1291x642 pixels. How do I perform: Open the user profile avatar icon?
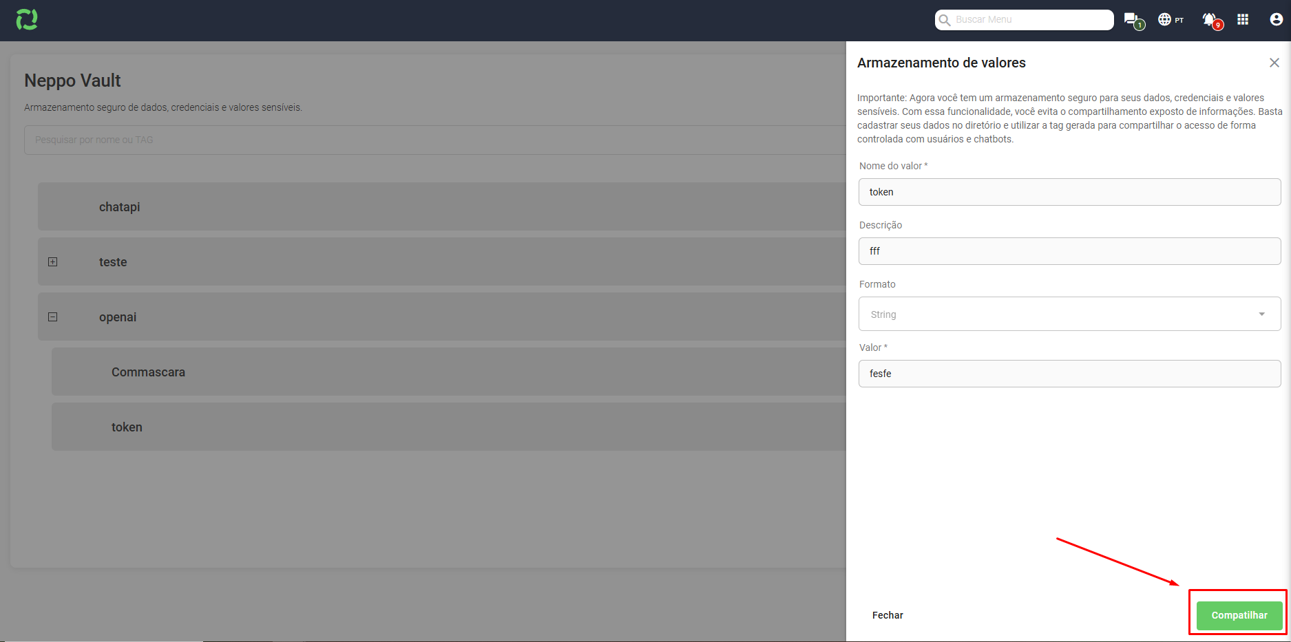(x=1276, y=19)
